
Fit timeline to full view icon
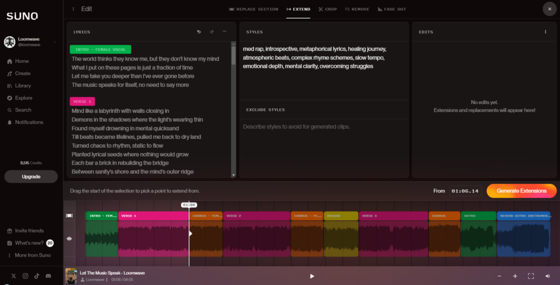click(x=530, y=276)
